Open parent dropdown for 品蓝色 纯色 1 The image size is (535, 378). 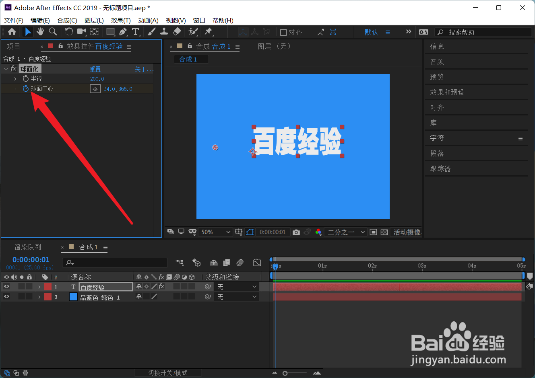pos(236,297)
